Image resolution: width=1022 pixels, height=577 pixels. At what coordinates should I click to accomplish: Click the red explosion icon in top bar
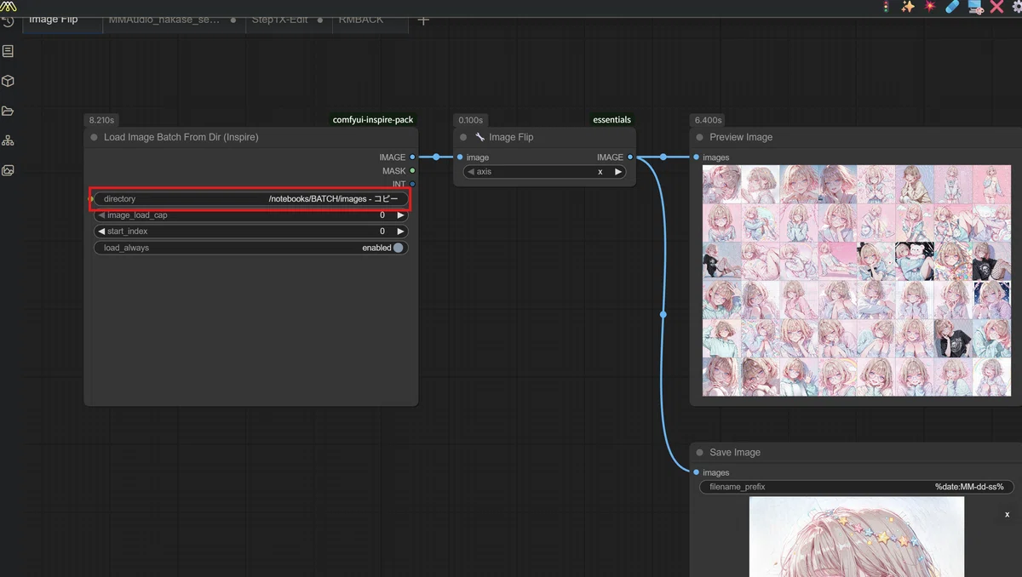tap(930, 7)
